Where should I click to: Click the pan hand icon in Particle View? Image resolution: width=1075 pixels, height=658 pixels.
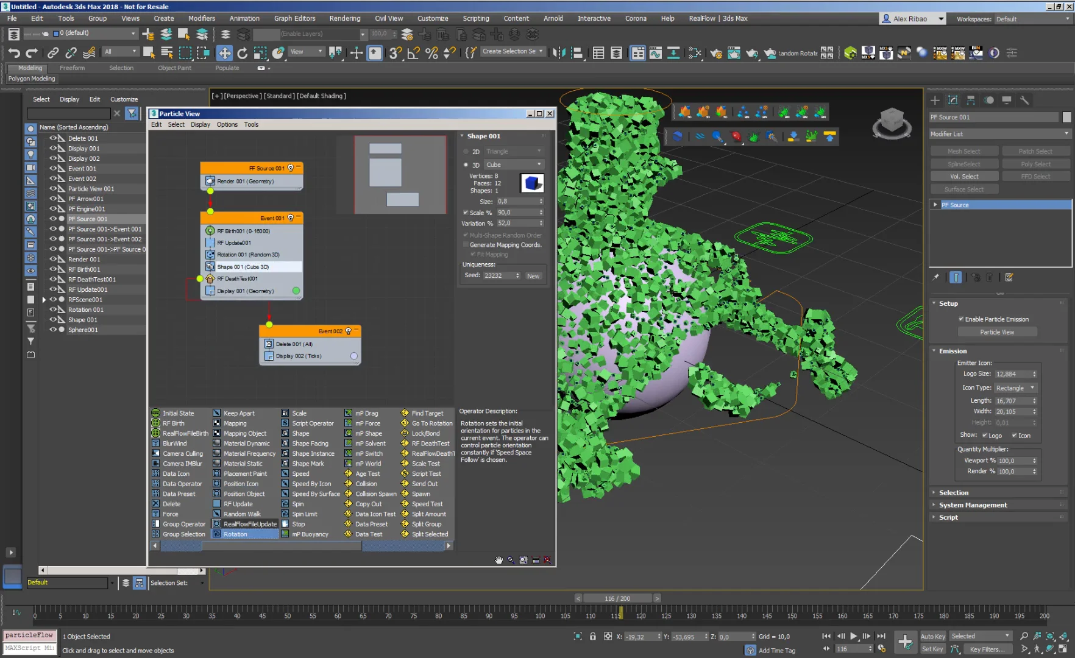[x=499, y=560]
